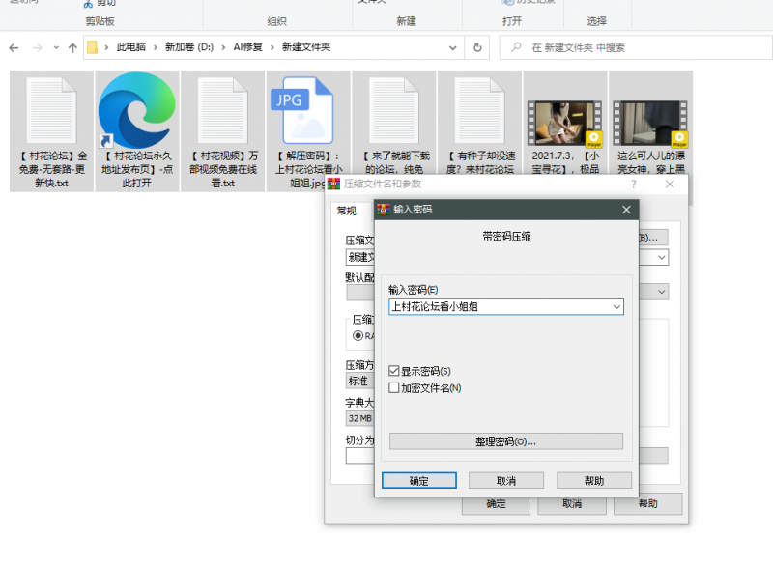Click the question mark help icon
The width and height of the screenshot is (773, 568).
(634, 184)
